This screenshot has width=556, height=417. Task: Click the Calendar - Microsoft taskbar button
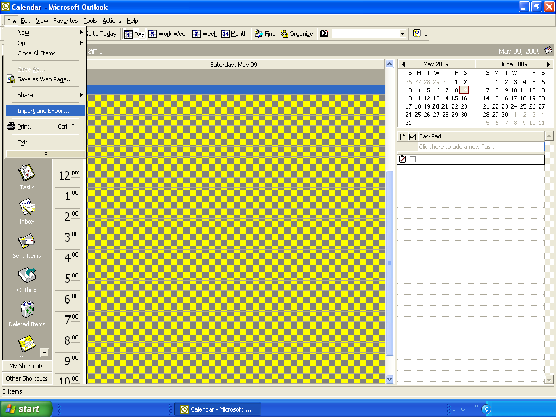(x=218, y=409)
